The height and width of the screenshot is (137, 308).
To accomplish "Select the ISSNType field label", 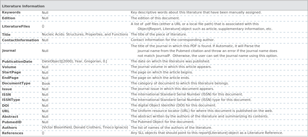I will click(x=11, y=100).
